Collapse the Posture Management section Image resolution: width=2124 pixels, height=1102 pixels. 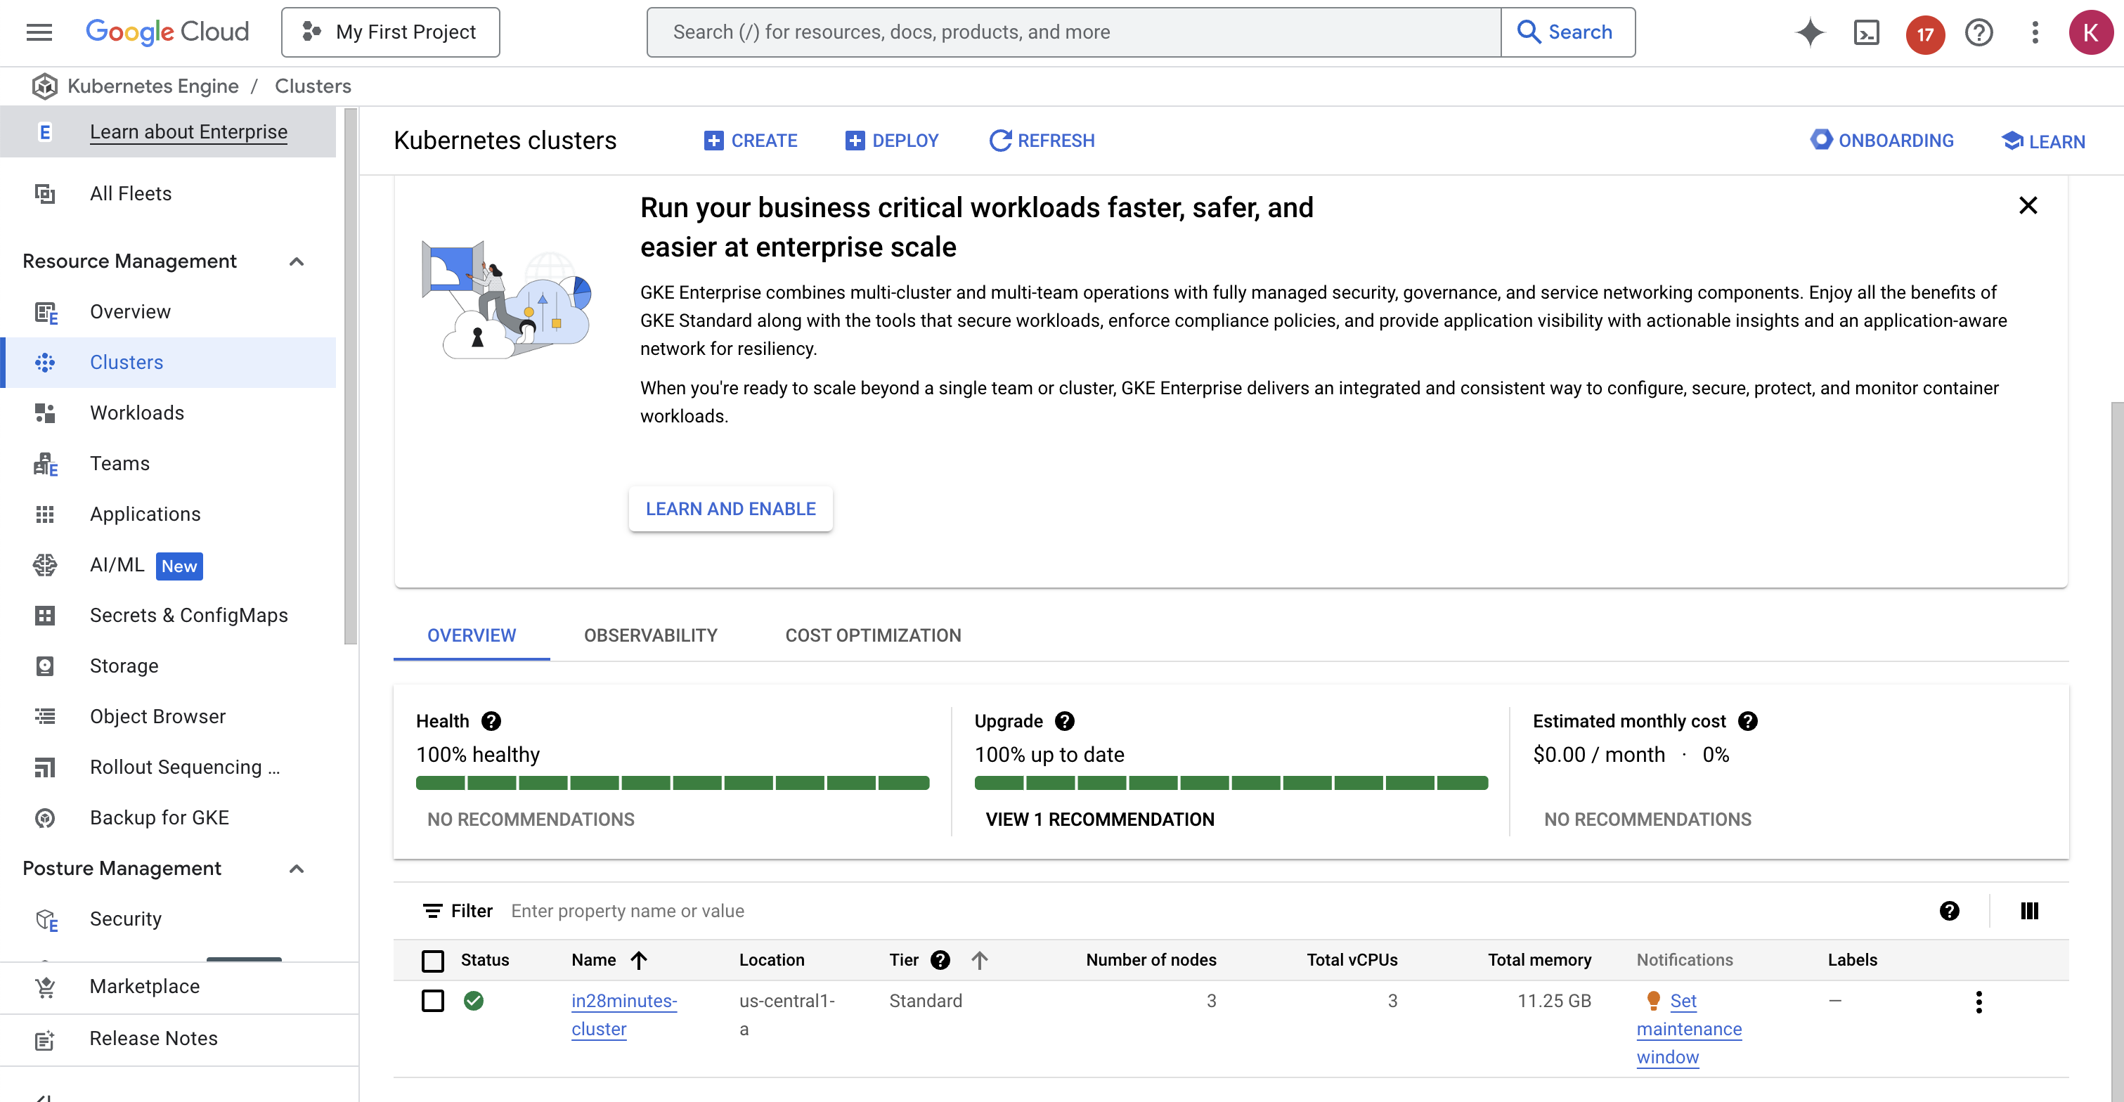pyautogui.click(x=297, y=869)
